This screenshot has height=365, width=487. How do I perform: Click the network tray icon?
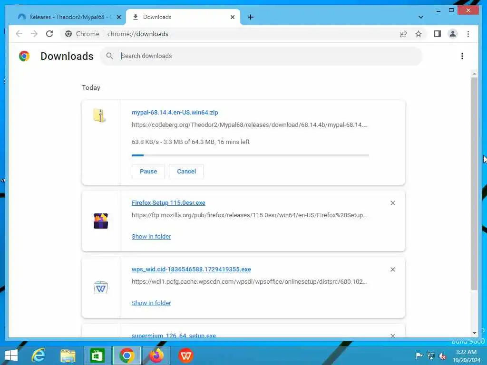(431, 355)
